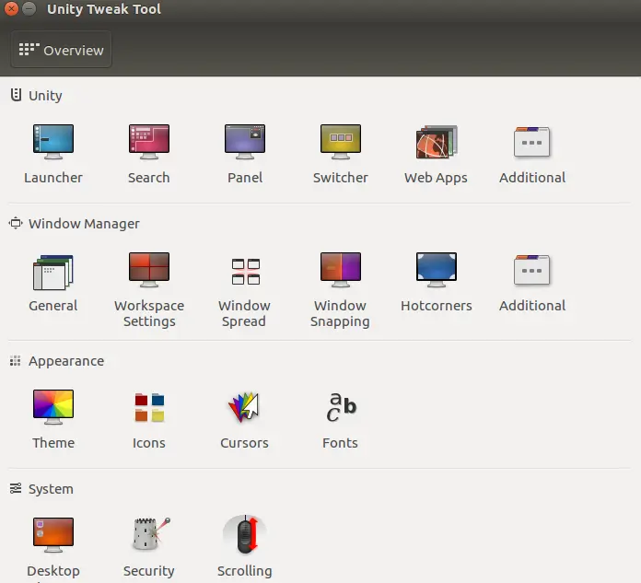Open Additional icon in Unity section

(x=531, y=142)
